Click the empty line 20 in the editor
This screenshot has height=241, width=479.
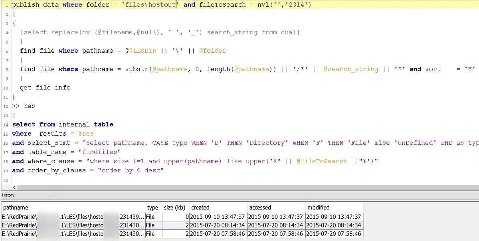pos(80,180)
